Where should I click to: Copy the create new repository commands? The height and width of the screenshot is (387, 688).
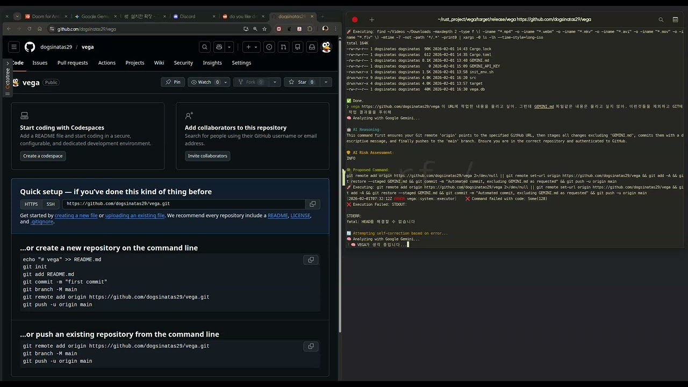pyautogui.click(x=311, y=260)
